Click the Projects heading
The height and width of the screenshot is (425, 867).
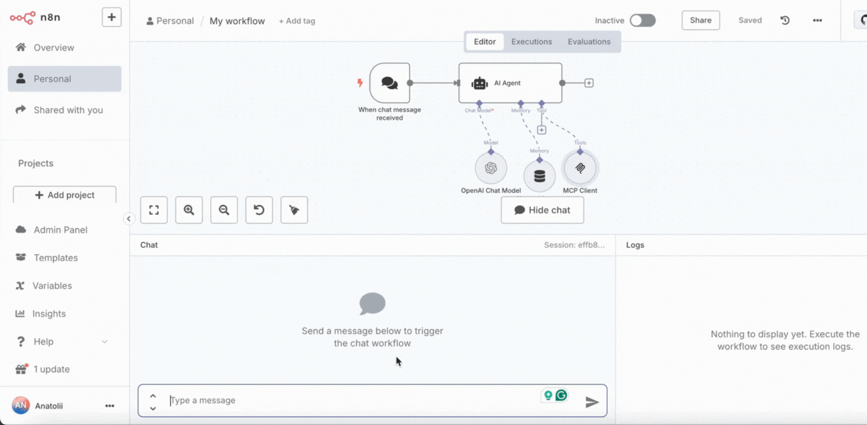[36, 163]
